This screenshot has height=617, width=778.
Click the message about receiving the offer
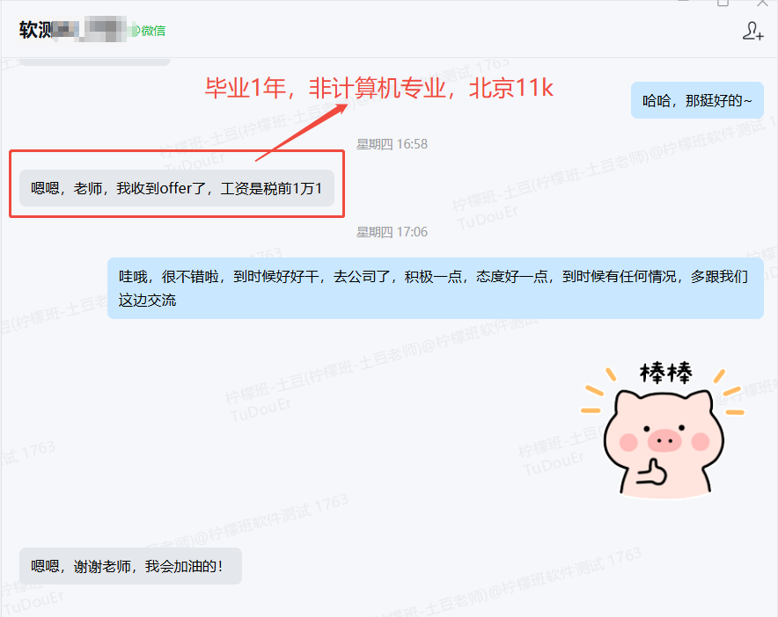177,188
